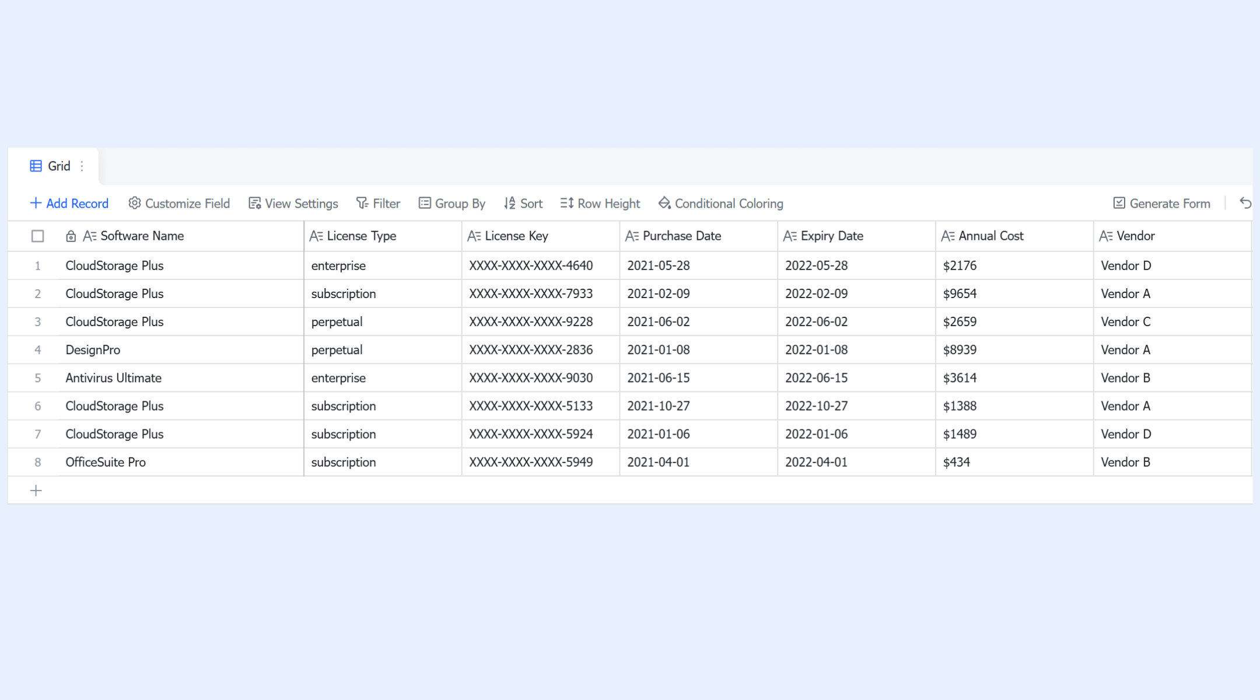This screenshot has height=700, width=1260.
Task: Select the Expiry Date column header
Action: tap(857, 236)
